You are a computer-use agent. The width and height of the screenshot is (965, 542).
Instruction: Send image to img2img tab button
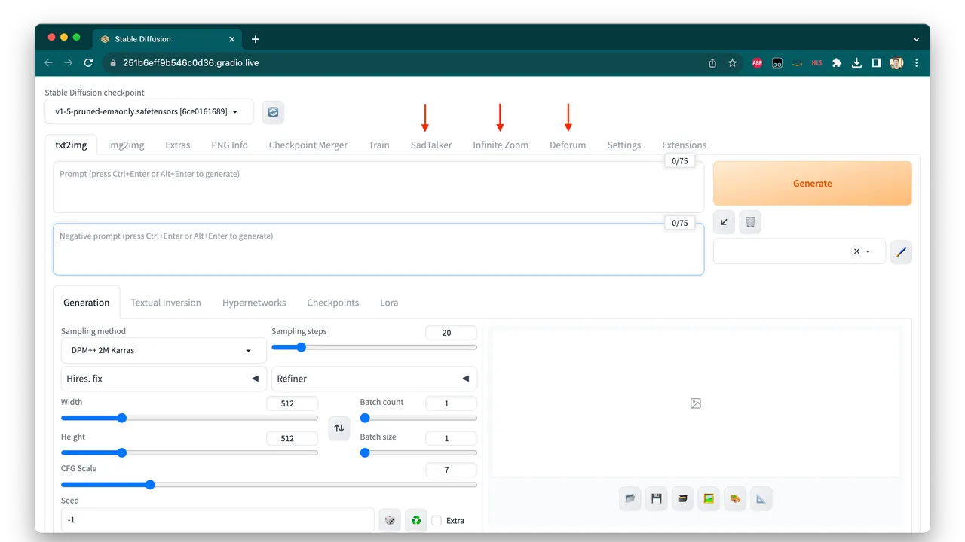tap(709, 498)
